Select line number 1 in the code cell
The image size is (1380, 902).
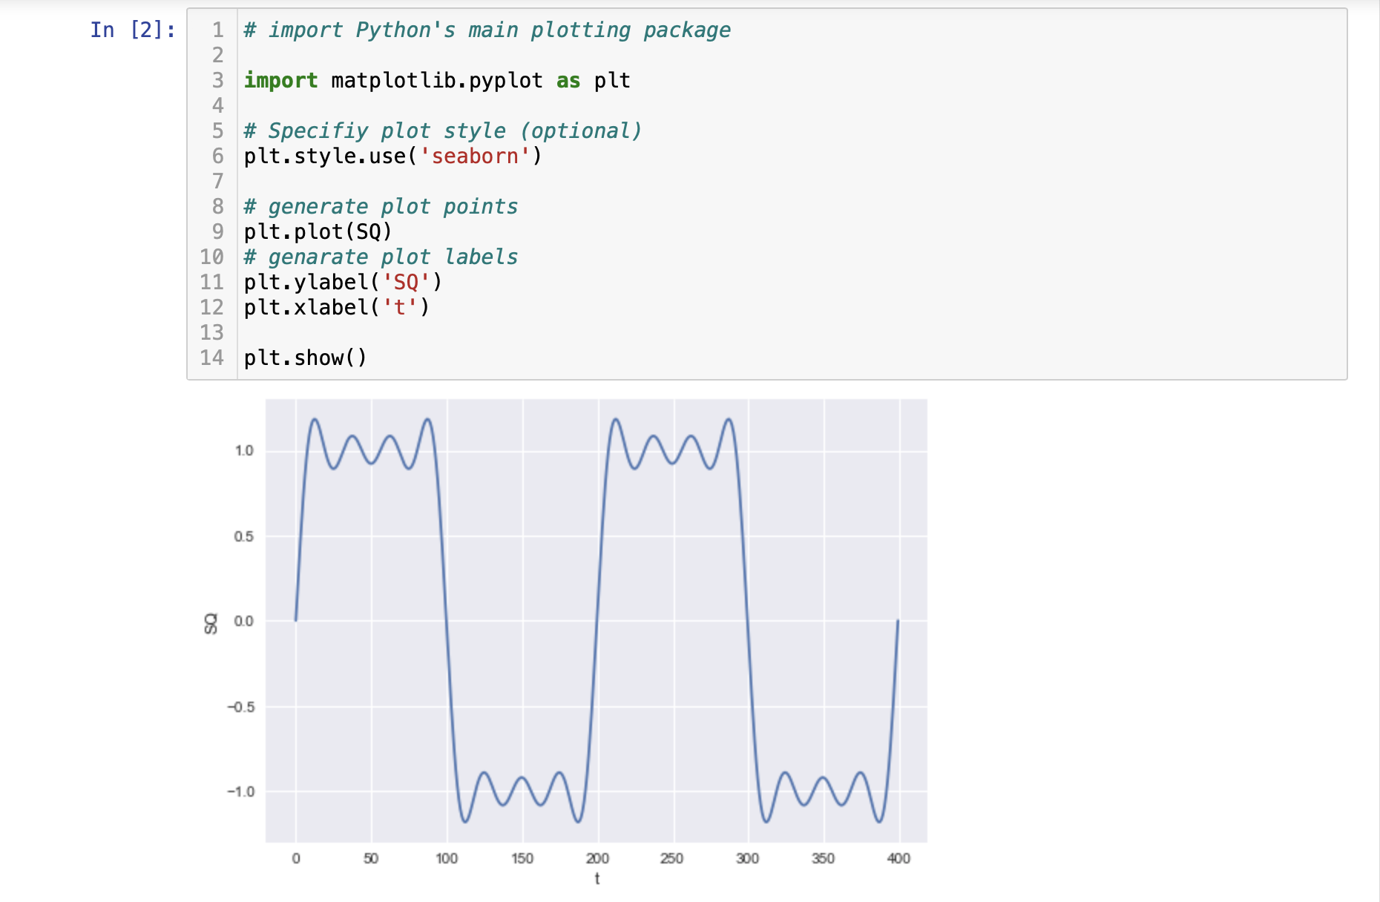point(216,30)
